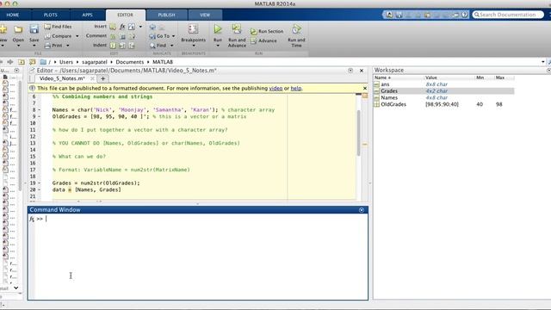Click the Run and Advance icon
Viewport: 551px width, 310px height.
237,28
